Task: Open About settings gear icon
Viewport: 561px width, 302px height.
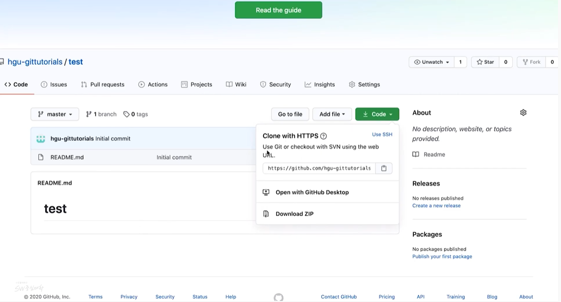Action: 523,113
